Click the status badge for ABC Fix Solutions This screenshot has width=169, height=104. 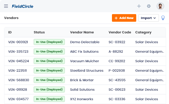tap(49, 52)
